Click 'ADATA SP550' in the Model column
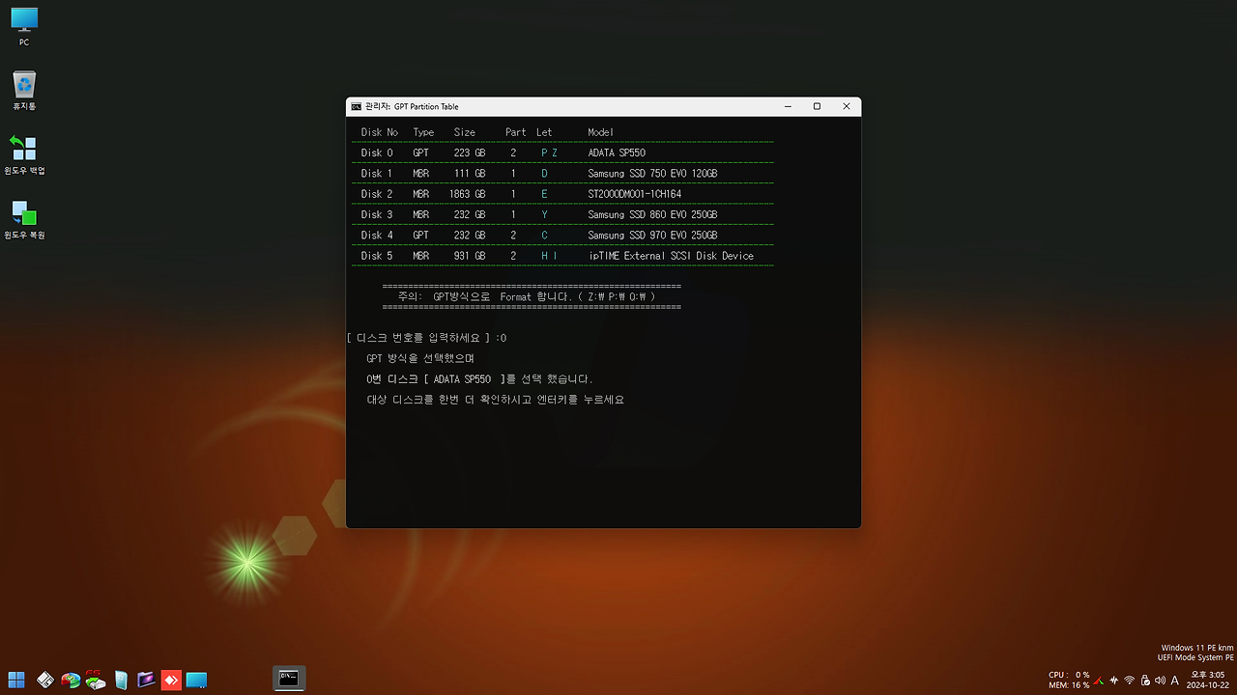This screenshot has width=1237, height=695. pos(617,153)
